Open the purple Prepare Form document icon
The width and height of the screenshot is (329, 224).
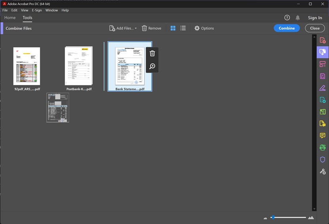point(323,76)
